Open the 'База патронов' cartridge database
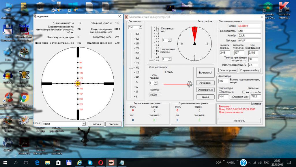 tap(228, 70)
